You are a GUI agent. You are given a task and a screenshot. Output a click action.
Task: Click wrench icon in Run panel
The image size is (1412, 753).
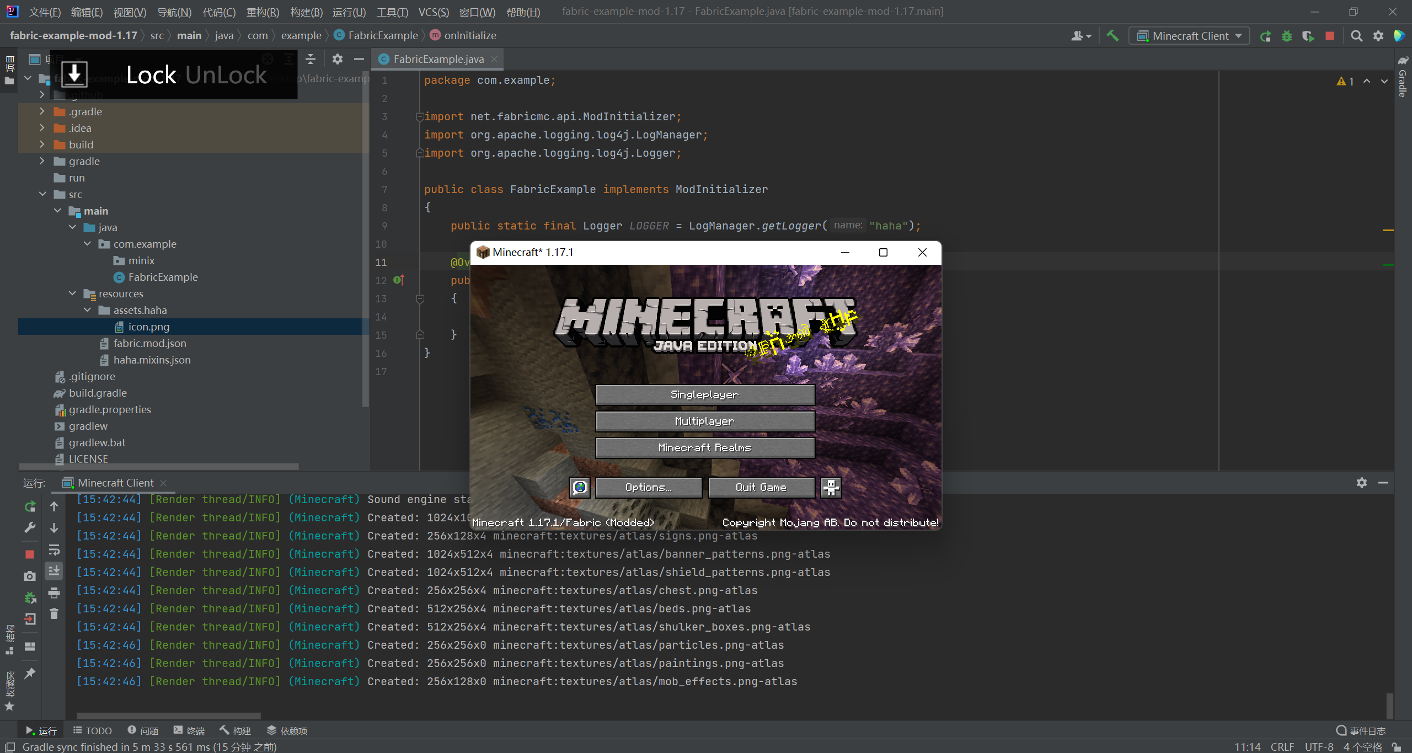(30, 528)
